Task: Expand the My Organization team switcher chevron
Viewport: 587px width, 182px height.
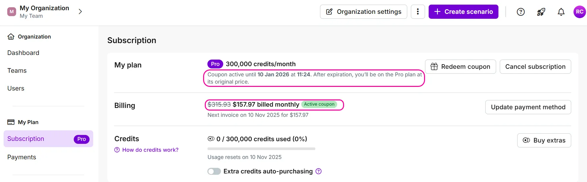Action: (80, 12)
